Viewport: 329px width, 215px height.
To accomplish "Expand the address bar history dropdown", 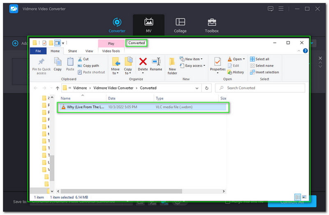I will pyautogui.click(x=197, y=88).
